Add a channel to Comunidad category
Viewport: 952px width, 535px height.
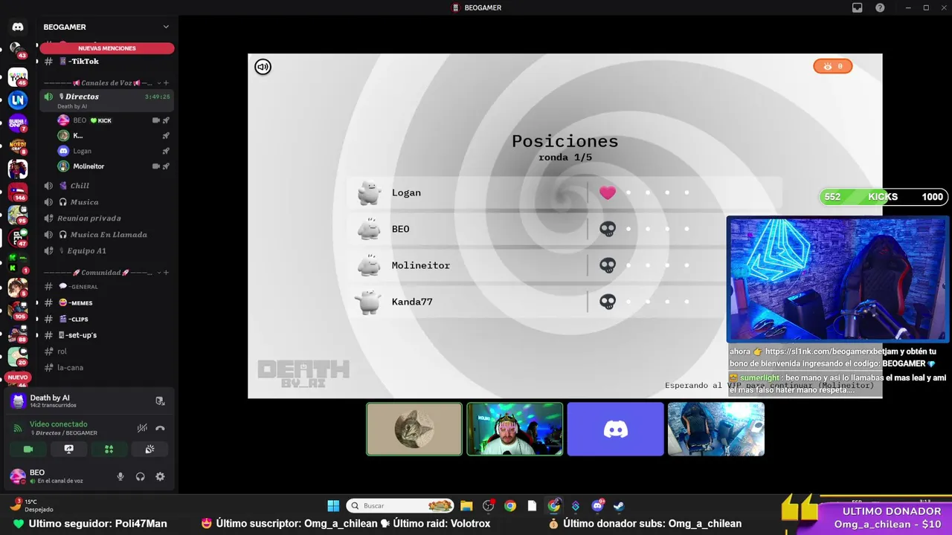pos(166,273)
